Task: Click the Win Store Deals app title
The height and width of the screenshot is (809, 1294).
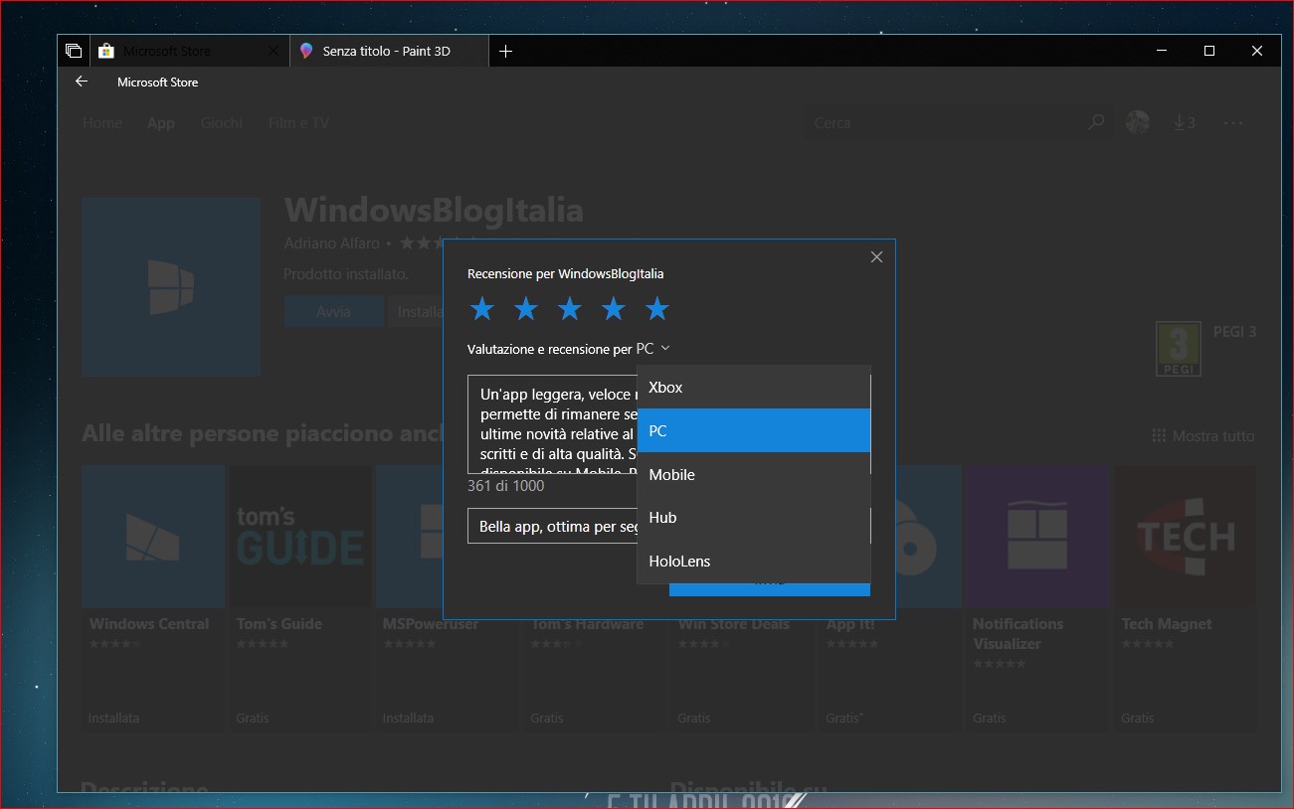Action: (x=734, y=624)
